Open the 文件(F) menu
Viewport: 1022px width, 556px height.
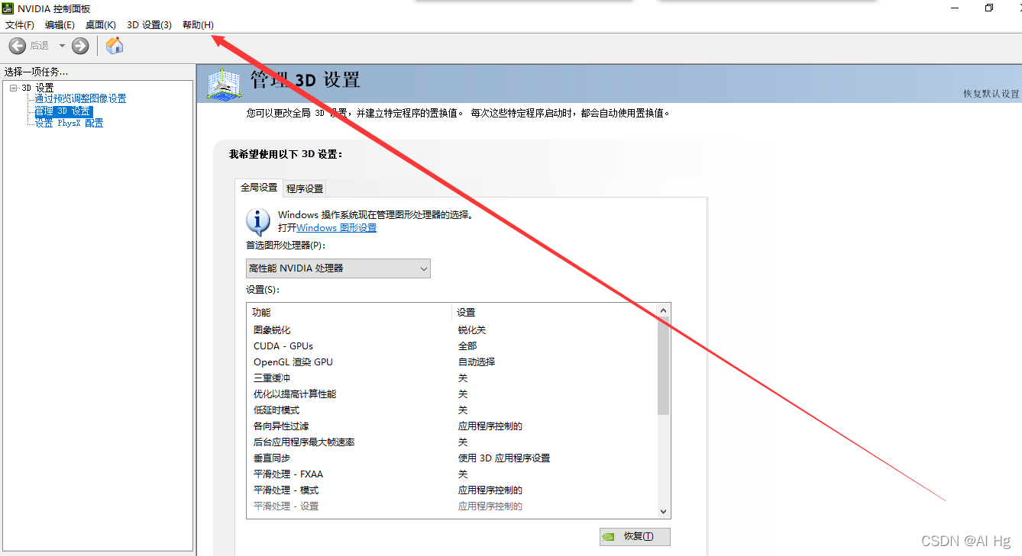[20, 25]
